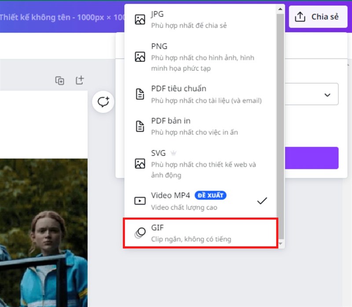Click the checkmark next to Video MP4
The width and height of the screenshot is (352, 307).
click(x=262, y=200)
